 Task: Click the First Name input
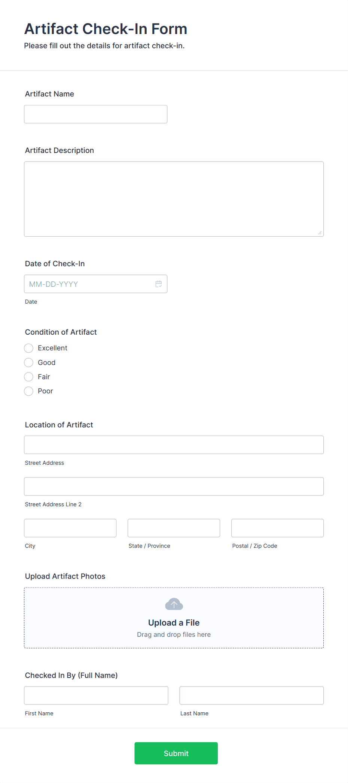[96, 696]
